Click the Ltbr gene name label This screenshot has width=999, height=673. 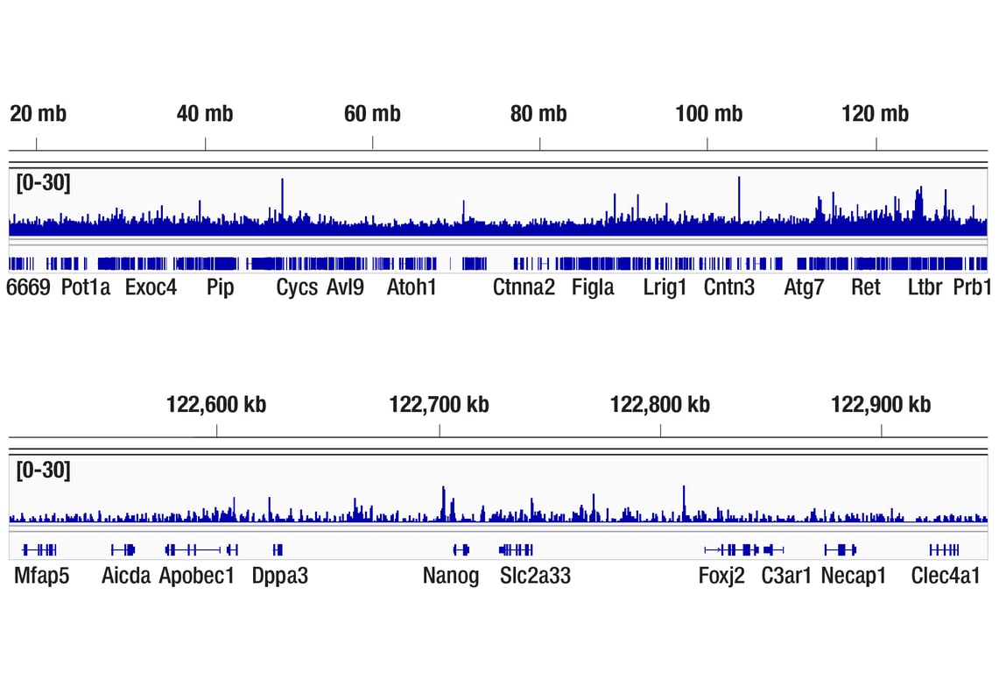(x=925, y=287)
